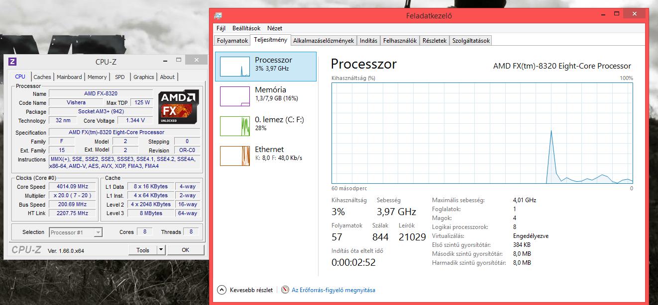Click the Technology value 32 nm
This screenshot has width=658, height=305.
[x=63, y=120]
